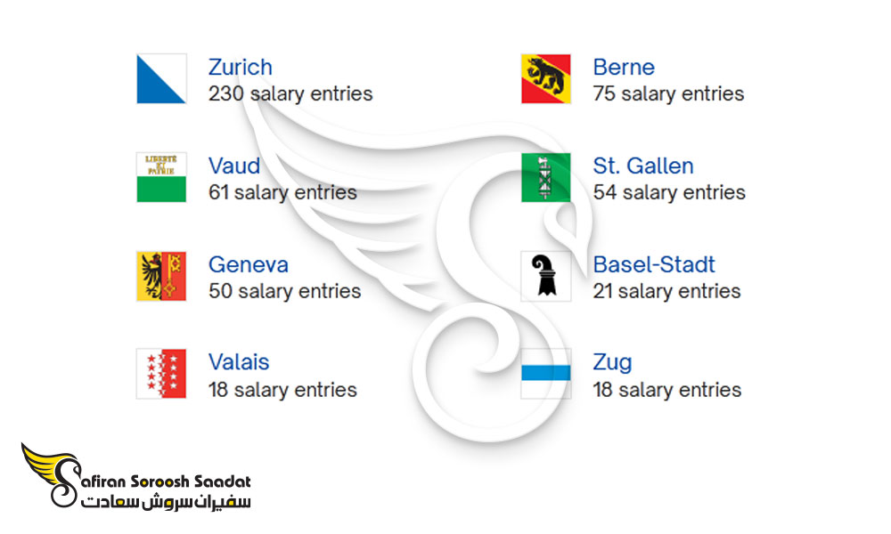The width and height of the screenshot is (891, 534).
Task: Visit the Basel-Stadt link
Action: tap(654, 264)
